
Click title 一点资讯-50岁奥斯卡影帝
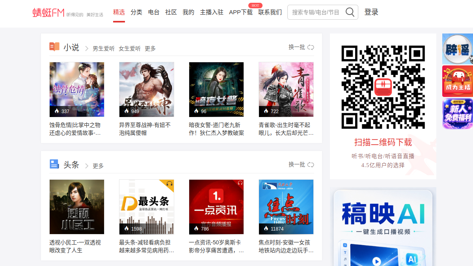click(x=216, y=246)
